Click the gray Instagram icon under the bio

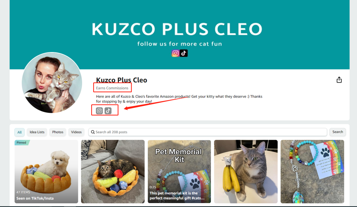[x=99, y=111]
